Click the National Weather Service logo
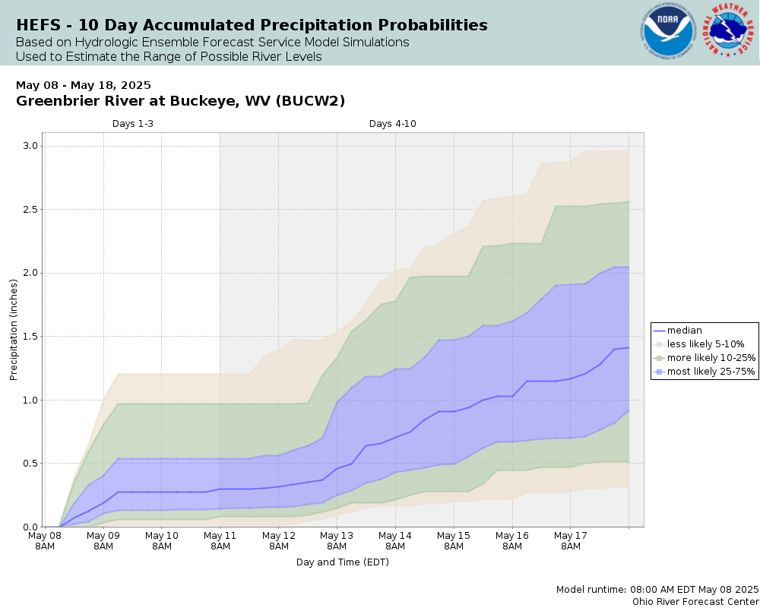 (x=730, y=31)
